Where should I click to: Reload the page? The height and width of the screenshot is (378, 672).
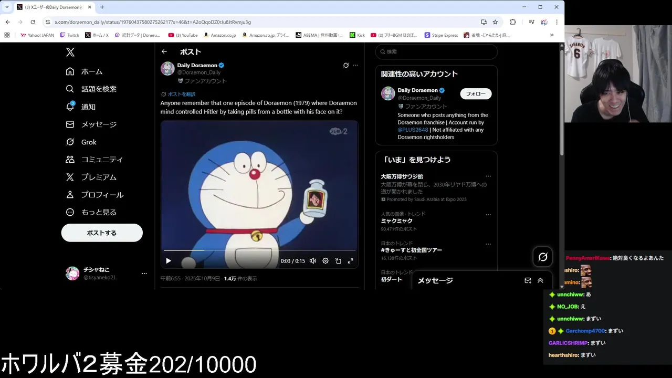coord(33,22)
